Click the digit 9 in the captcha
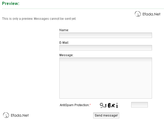Screen dimensions: 164x121 point(102,105)
